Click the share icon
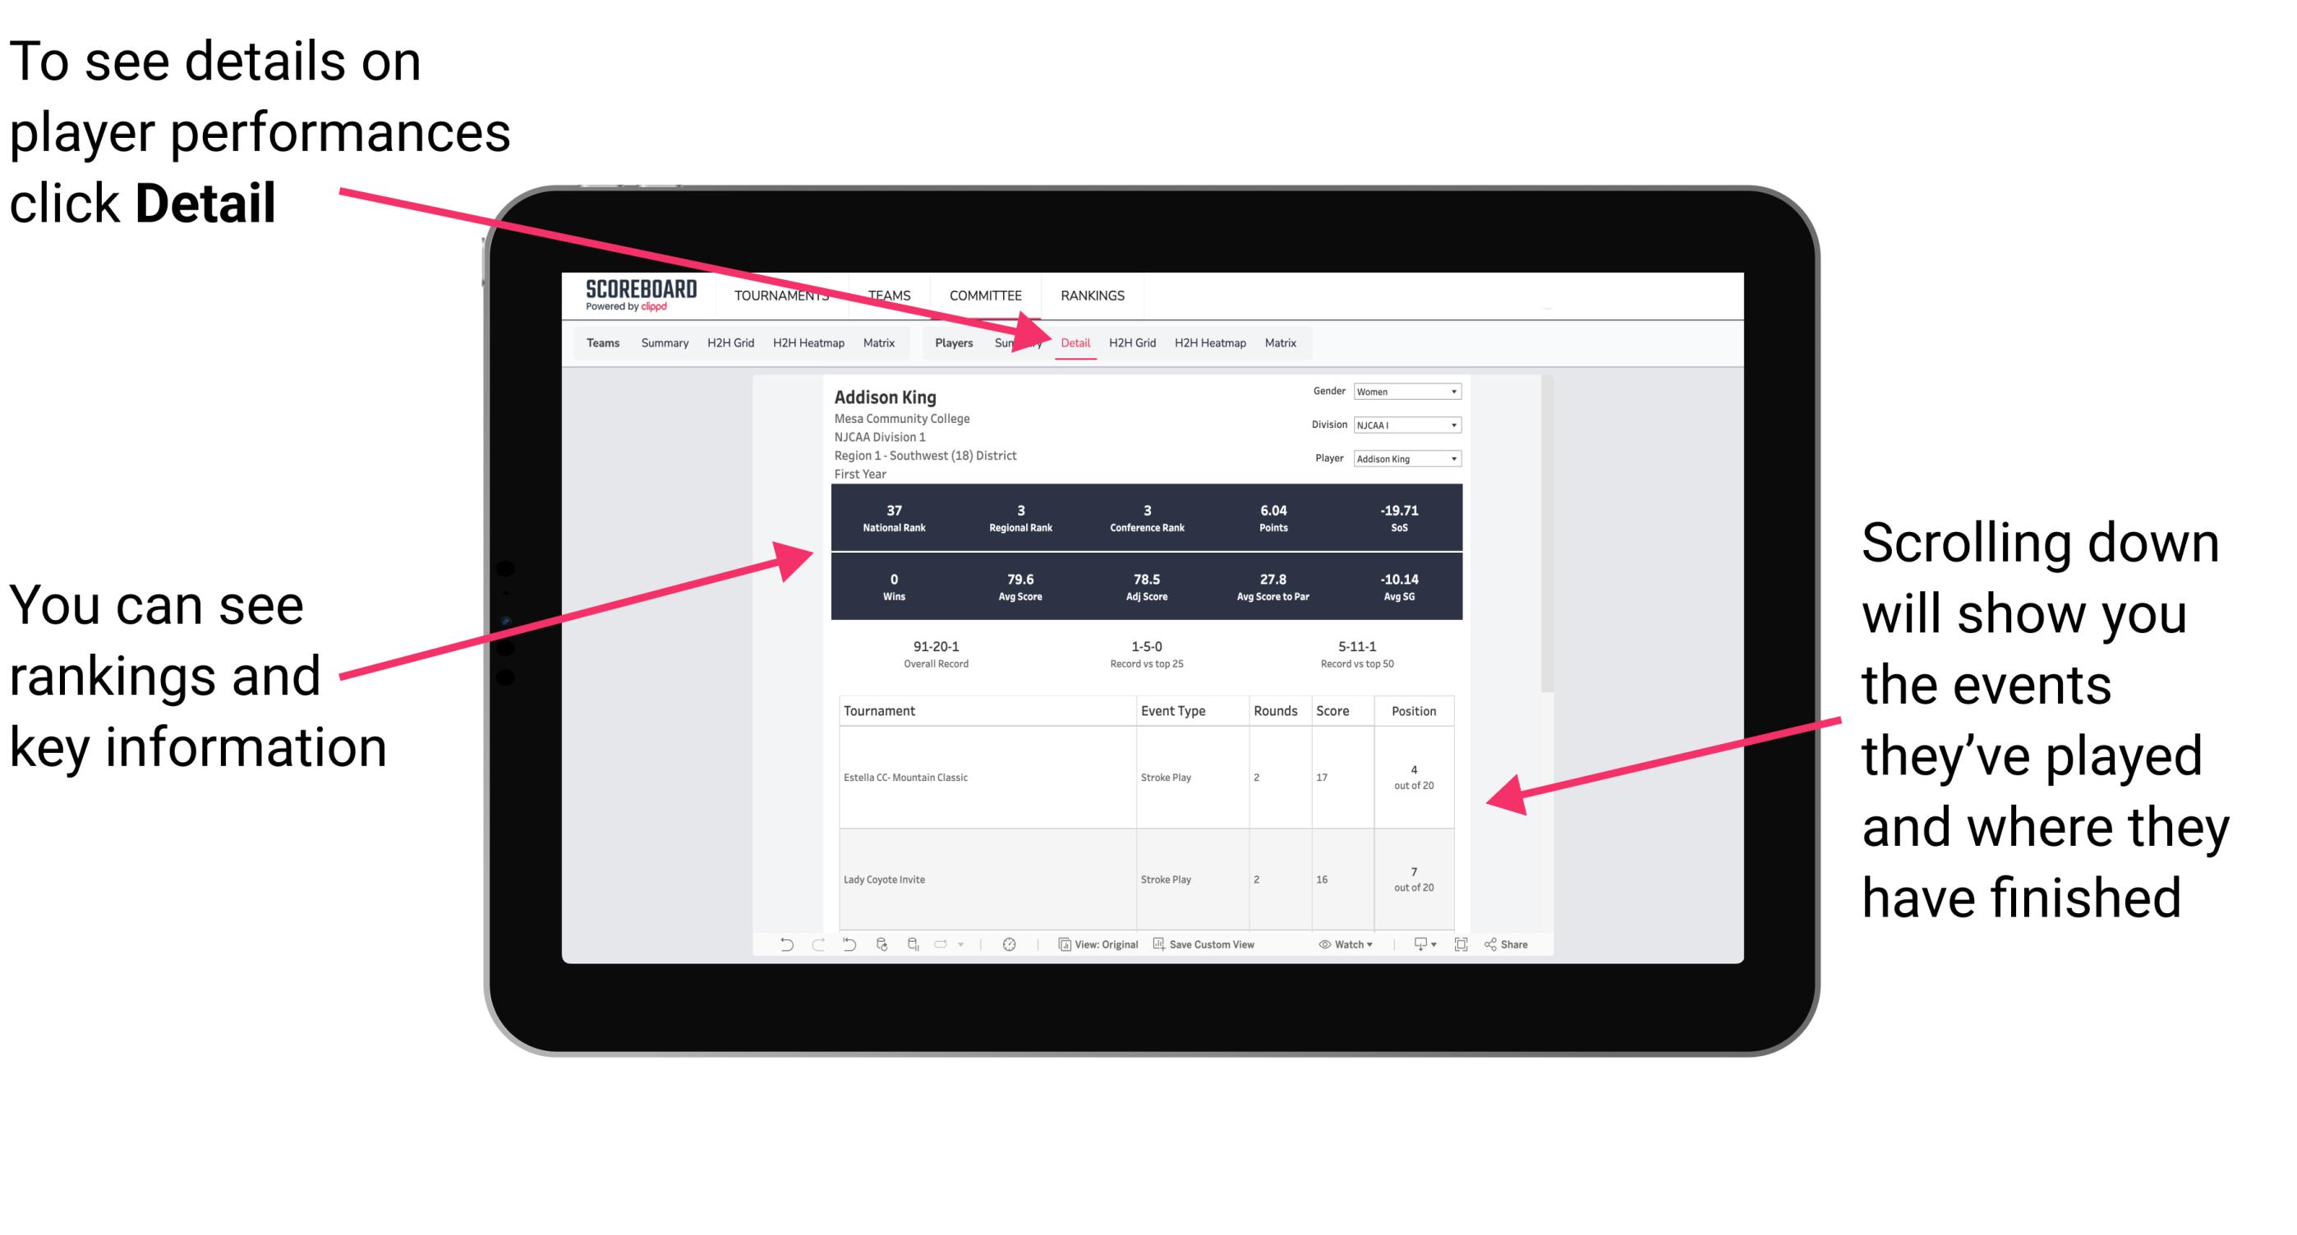The width and height of the screenshot is (2297, 1235). pyautogui.click(x=1494, y=949)
